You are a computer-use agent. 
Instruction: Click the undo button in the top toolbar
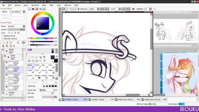[x=63, y=9]
